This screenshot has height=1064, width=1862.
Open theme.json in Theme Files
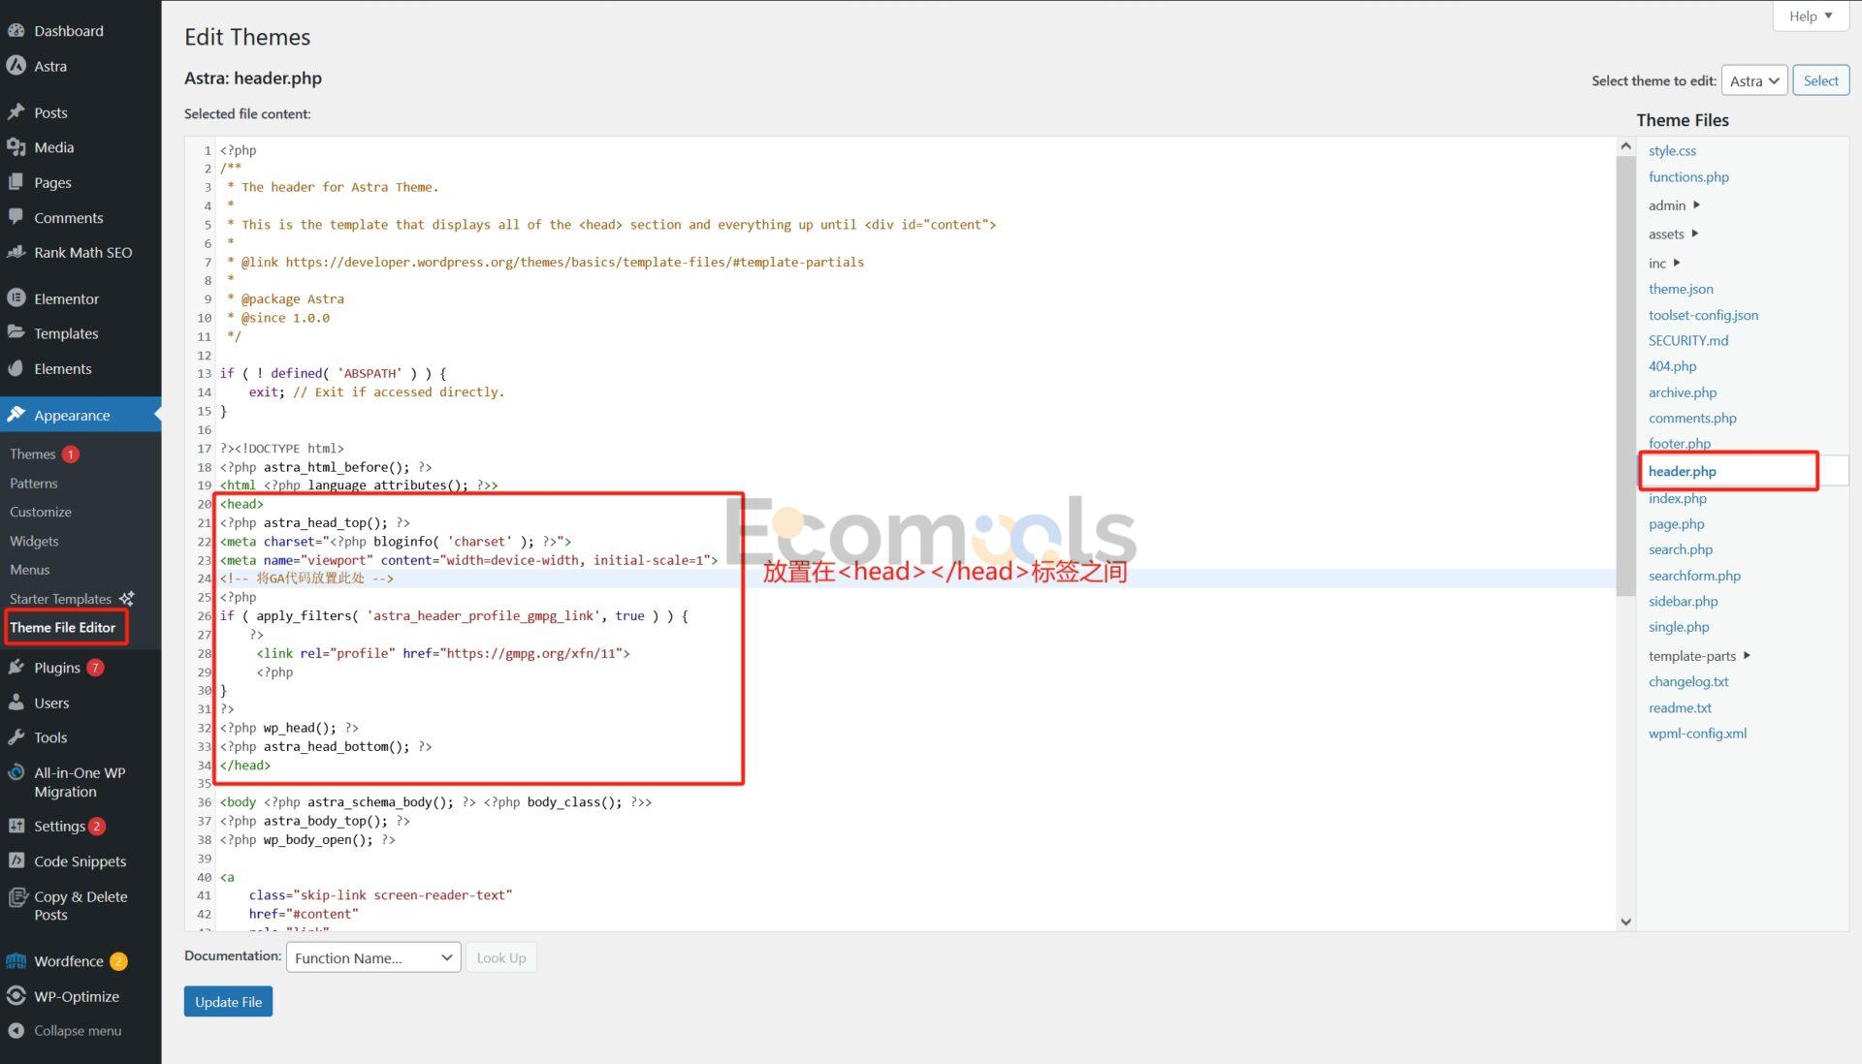coord(1681,289)
